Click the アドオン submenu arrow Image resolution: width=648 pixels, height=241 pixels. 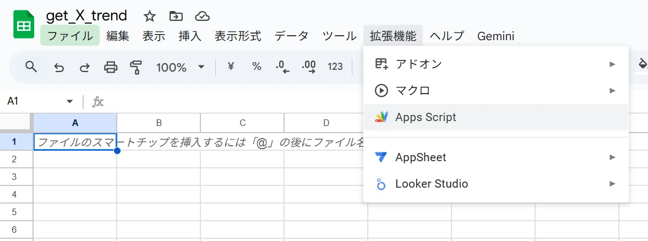click(612, 64)
